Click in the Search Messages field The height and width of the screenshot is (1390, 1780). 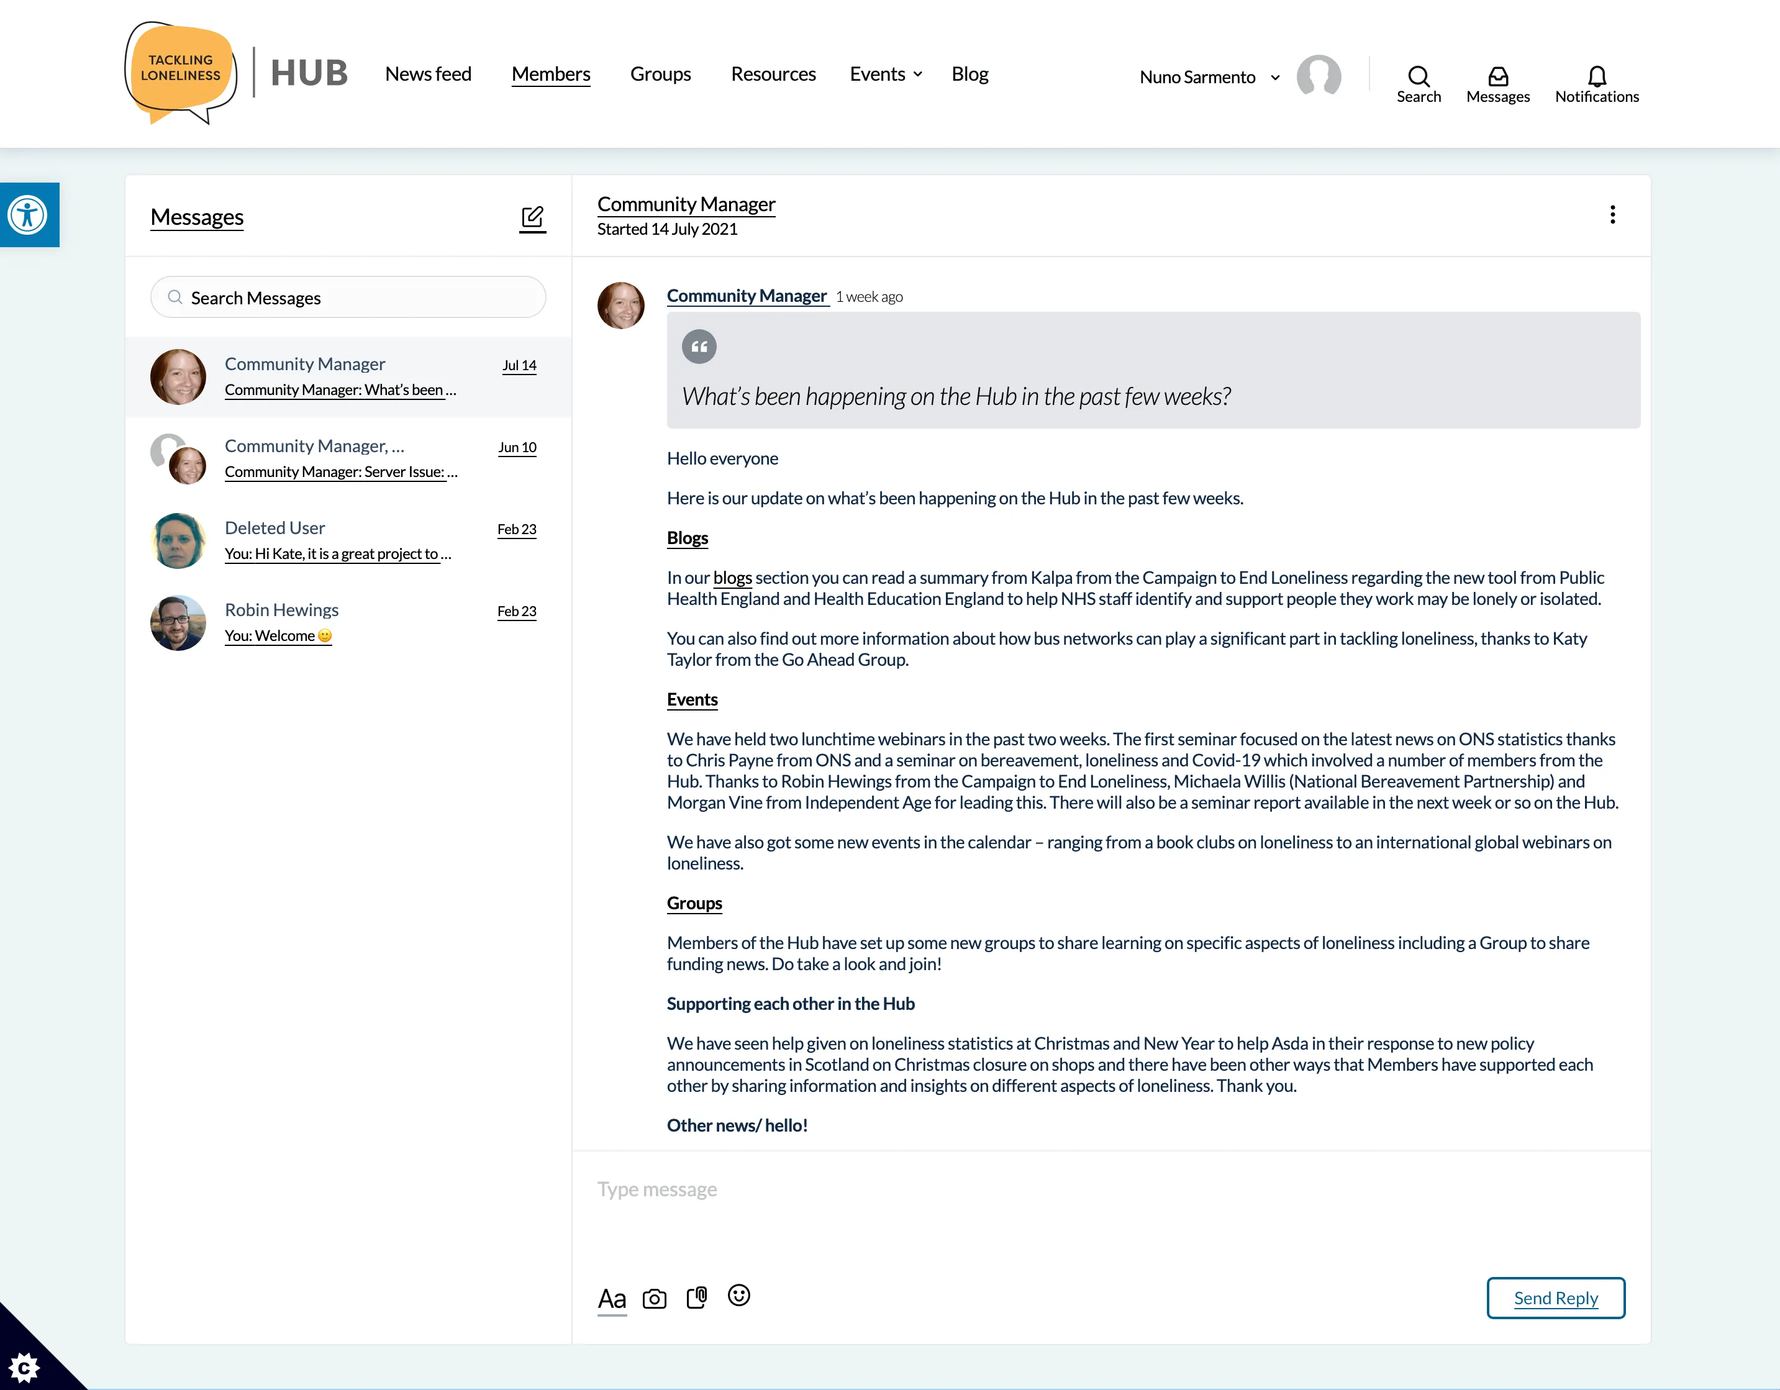tap(348, 297)
